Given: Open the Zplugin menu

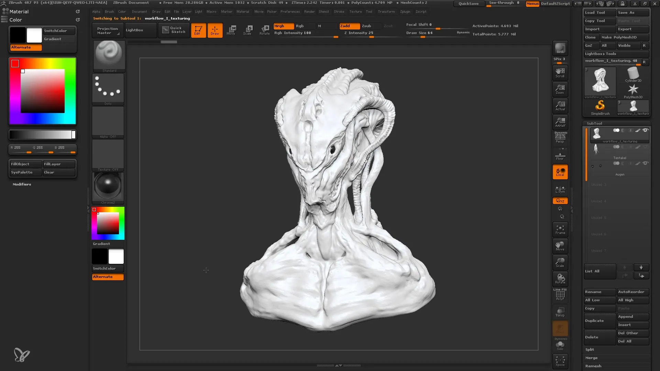Looking at the screenshot, I should [x=405, y=12].
